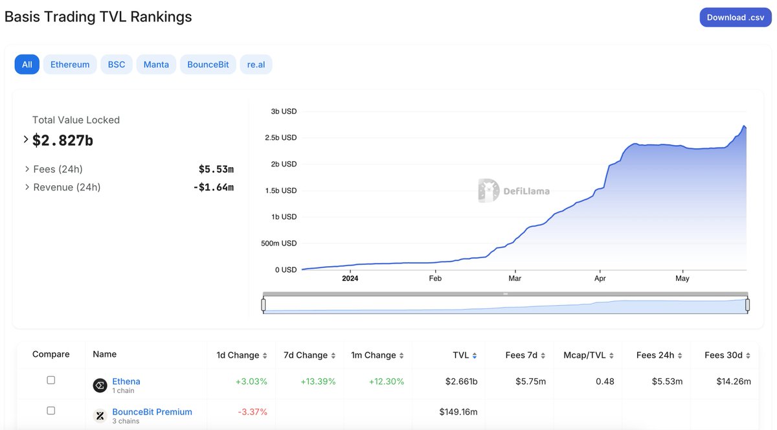Sort by the 1d Change column arrows
Screen dimensions: 777x430
(x=264, y=356)
